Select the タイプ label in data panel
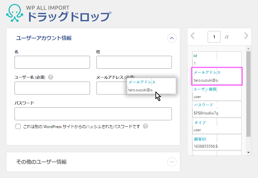 200,123
